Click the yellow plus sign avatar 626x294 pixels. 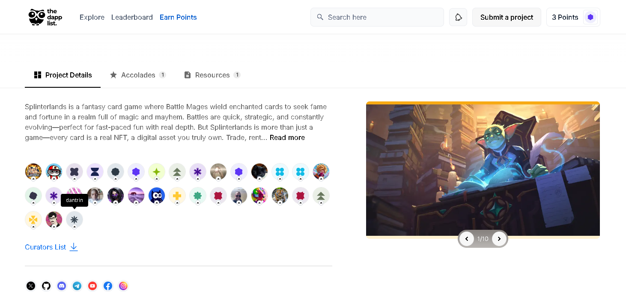tap(177, 196)
